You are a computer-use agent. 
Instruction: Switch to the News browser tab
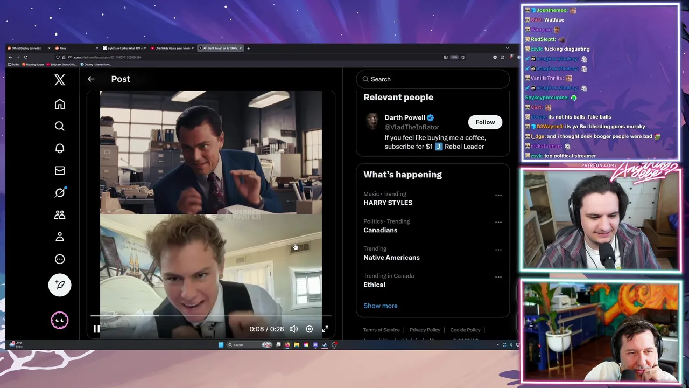(75, 48)
